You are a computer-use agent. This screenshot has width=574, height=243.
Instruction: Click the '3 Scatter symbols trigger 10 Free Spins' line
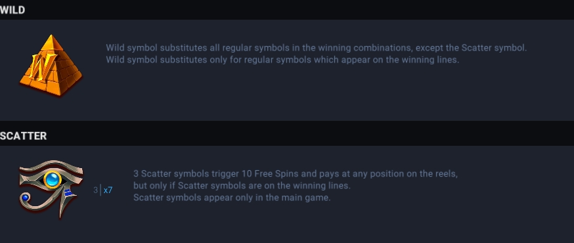pos(296,173)
